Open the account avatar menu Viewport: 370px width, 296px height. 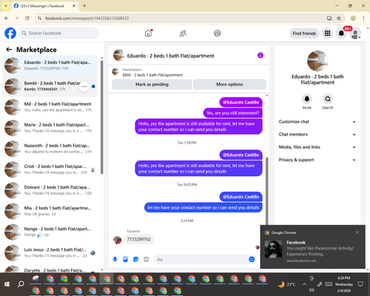[355, 33]
